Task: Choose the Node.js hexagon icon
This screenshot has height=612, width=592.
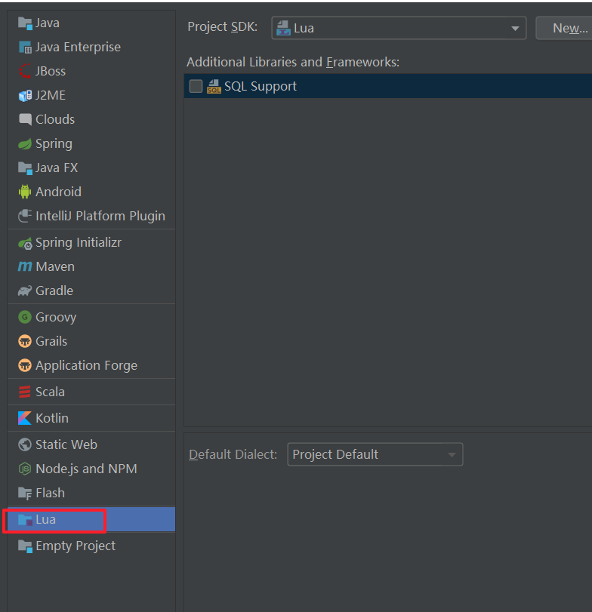Action: [25, 469]
